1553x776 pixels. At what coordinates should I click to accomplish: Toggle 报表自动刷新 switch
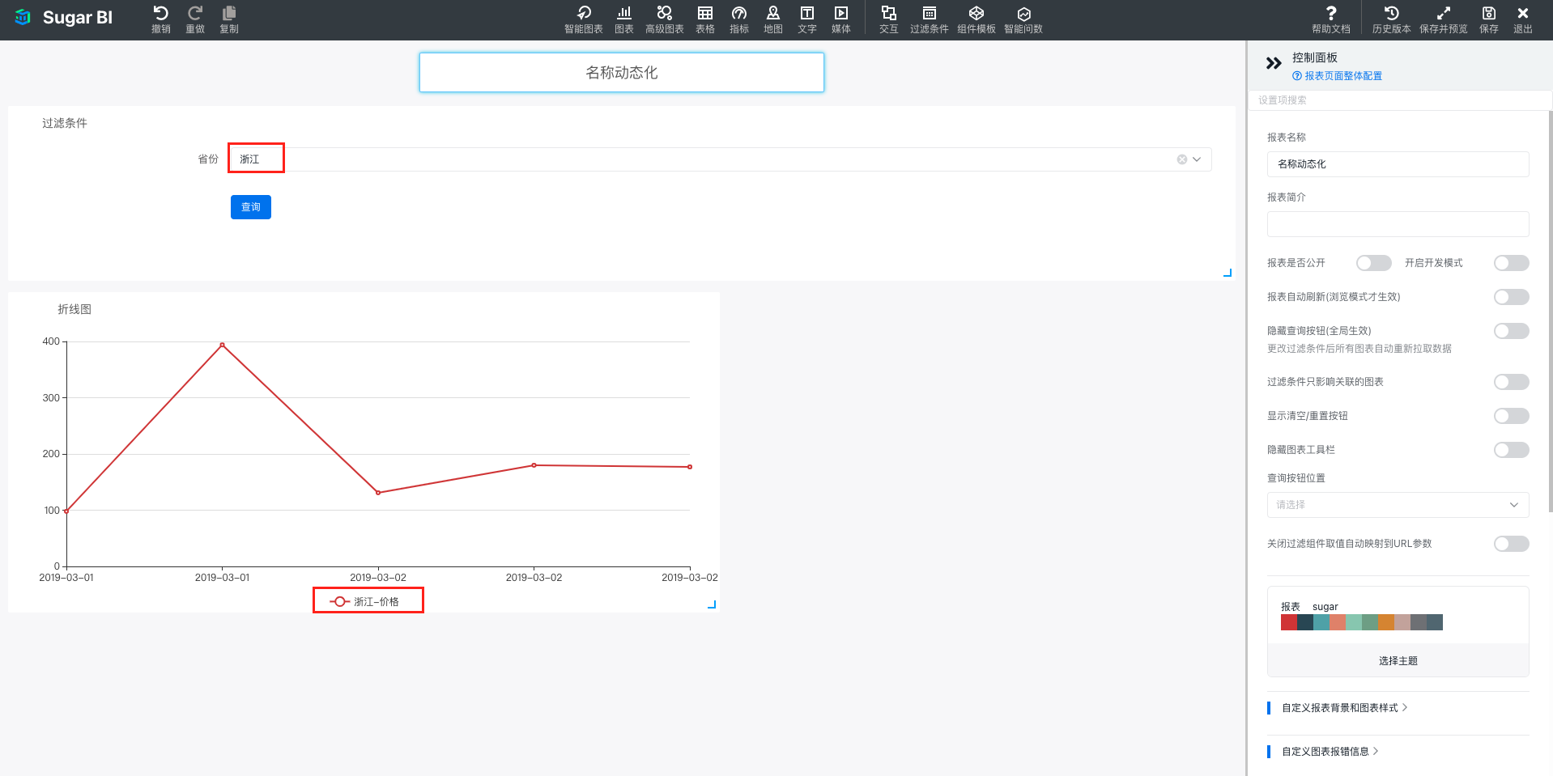[x=1512, y=297]
